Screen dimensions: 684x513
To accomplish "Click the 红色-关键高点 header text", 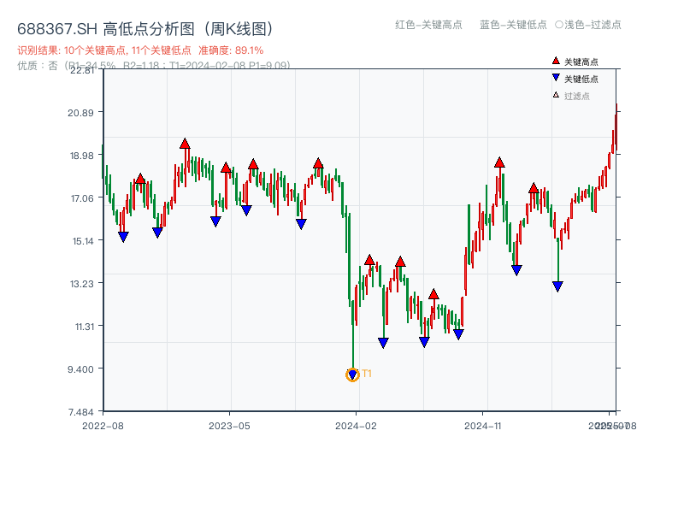I will [429, 25].
